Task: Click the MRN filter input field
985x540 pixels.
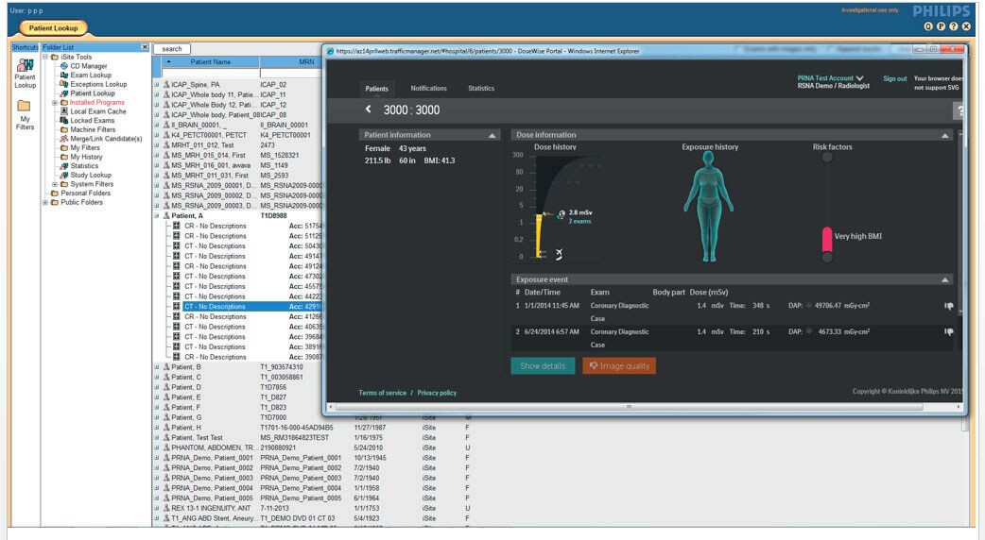Action: [x=291, y=73]
